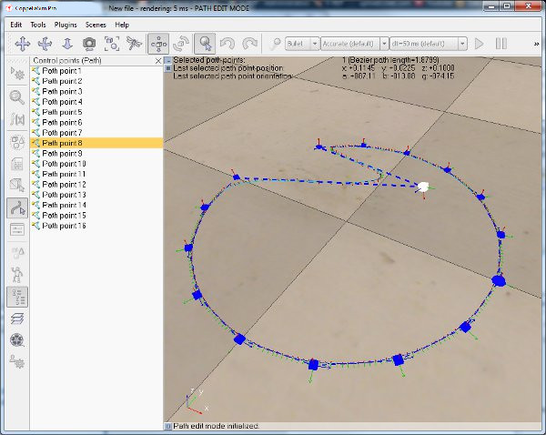The width and height of the screenshot is (546, 435).
Task: Click the fit-to-view toolbar icon
Action: (113, 43)
